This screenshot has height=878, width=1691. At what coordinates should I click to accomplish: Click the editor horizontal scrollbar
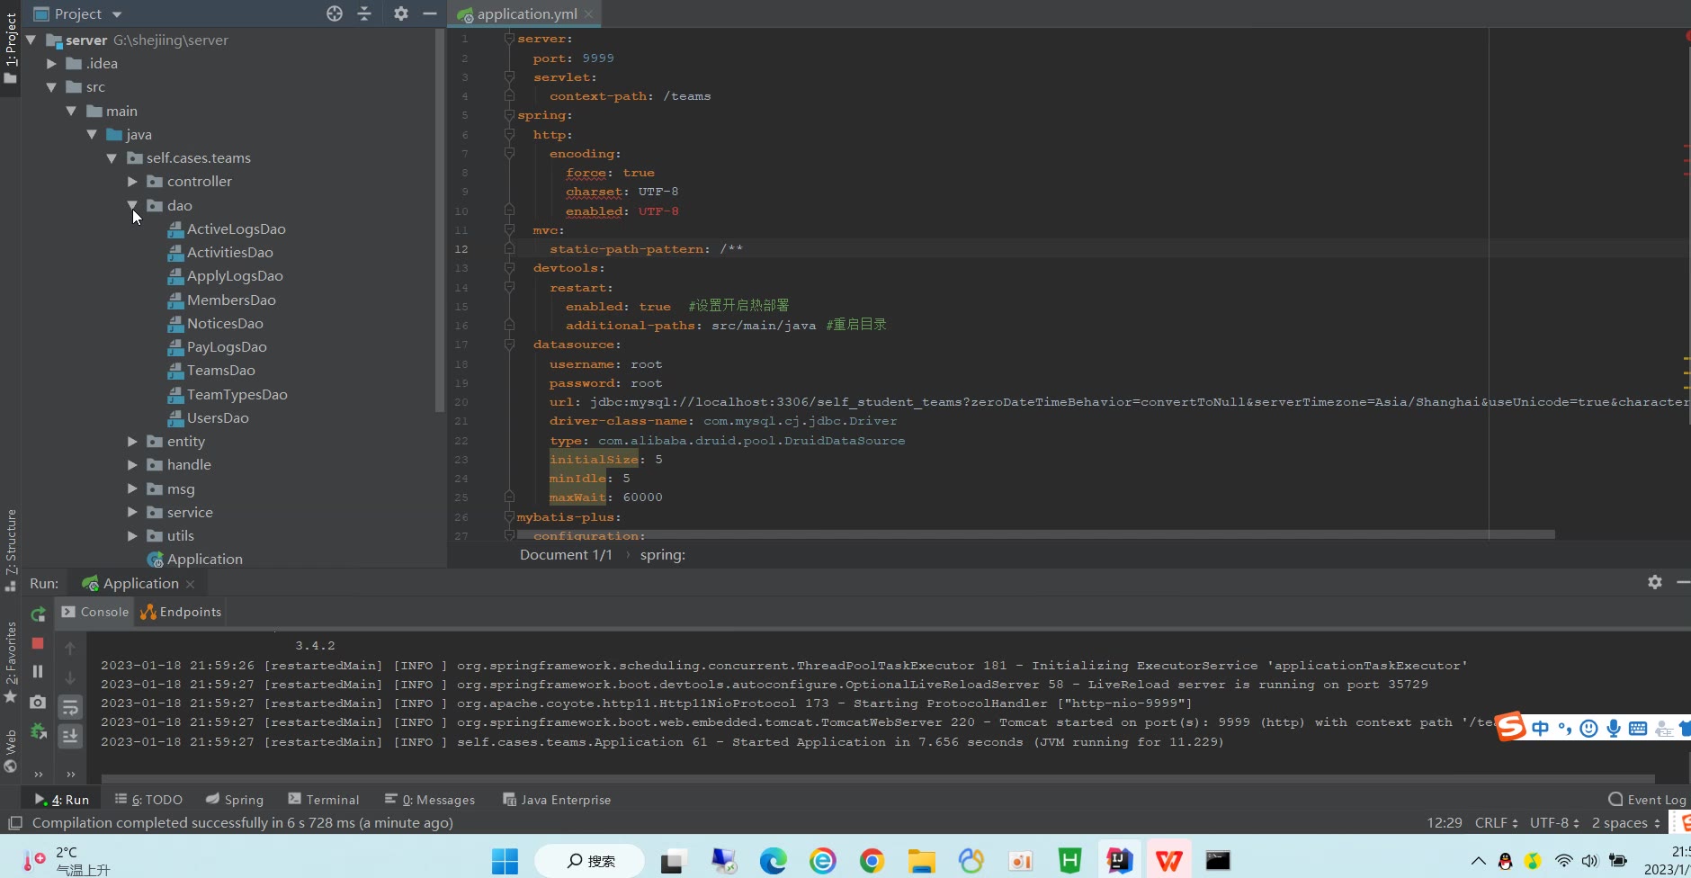(x=1036, y=534)
